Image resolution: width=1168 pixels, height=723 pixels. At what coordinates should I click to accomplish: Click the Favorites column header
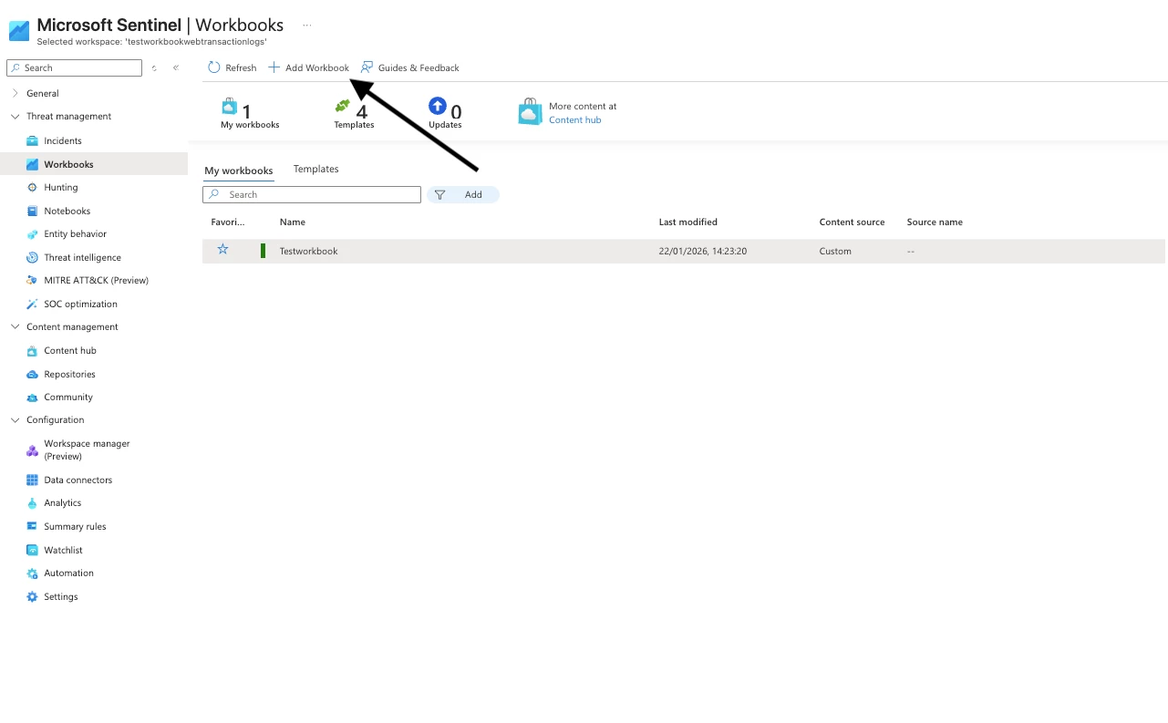coord(228,222)
